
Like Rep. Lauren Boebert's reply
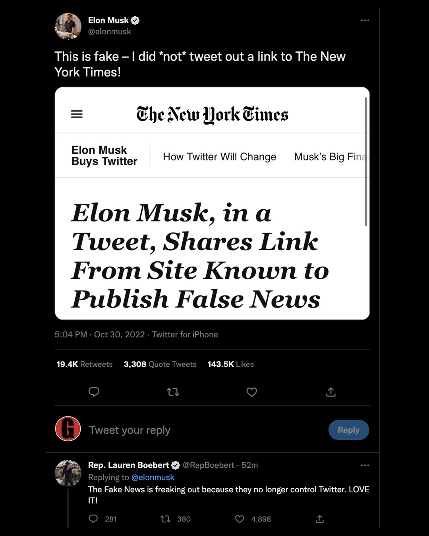pyautogui.click(x=240, y=519)
